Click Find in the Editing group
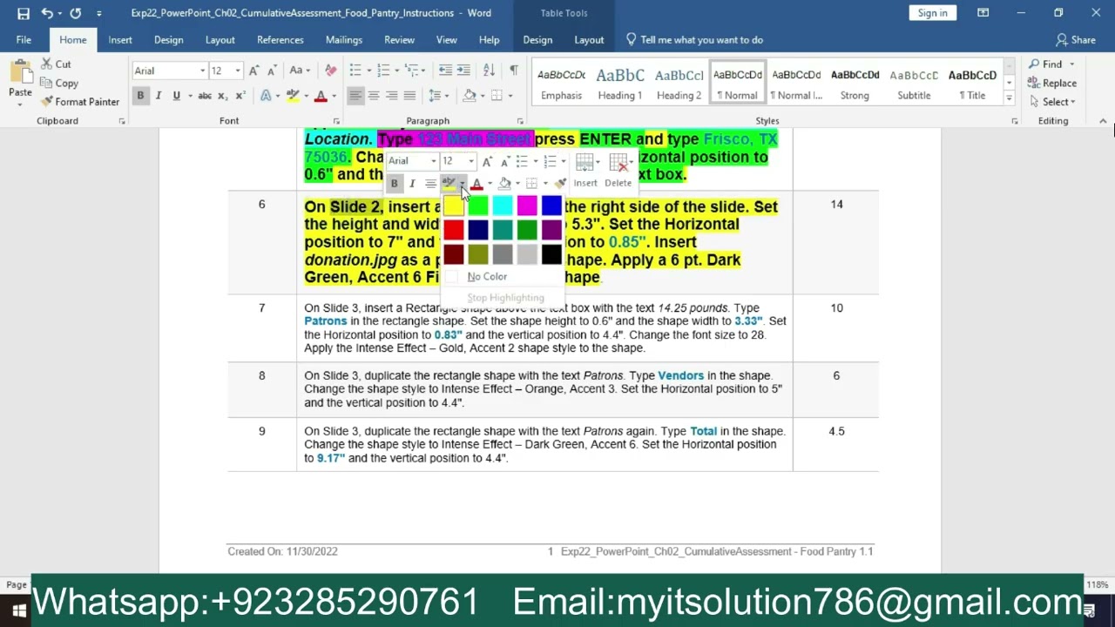 pos(1044,64)
